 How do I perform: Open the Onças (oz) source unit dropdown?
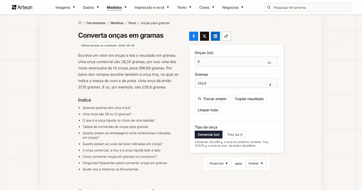tap(219, 163)
